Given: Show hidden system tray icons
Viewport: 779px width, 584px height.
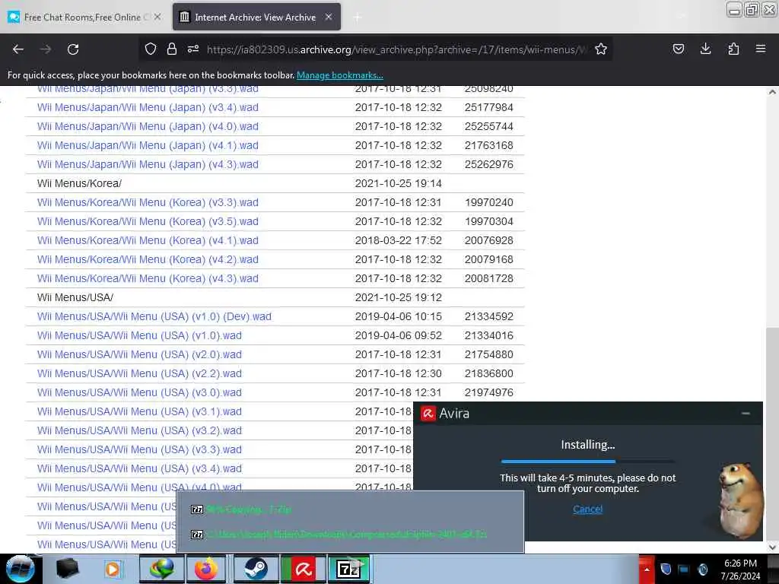Looking at the screenshot, I should tap(647, 569).
